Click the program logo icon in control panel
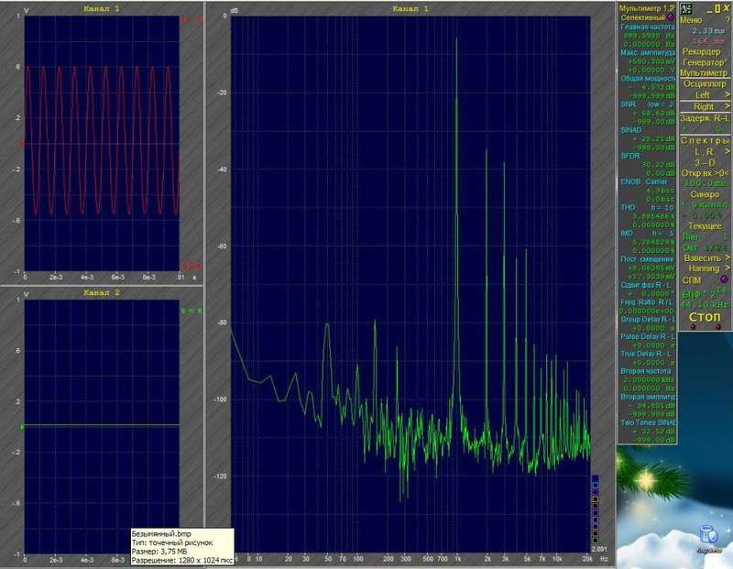Viewport: 733px width, 569px height. tap(685, 8)
